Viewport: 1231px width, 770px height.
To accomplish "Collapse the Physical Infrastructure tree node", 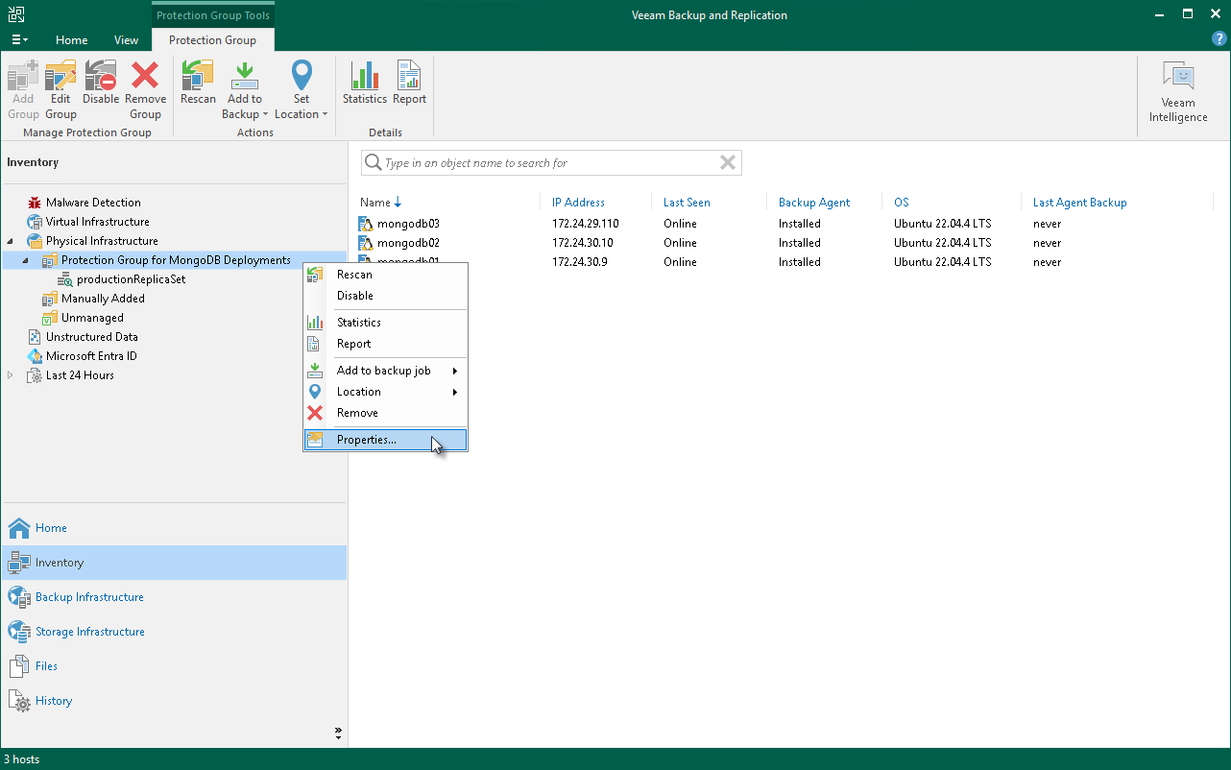I will click(11, 241).
